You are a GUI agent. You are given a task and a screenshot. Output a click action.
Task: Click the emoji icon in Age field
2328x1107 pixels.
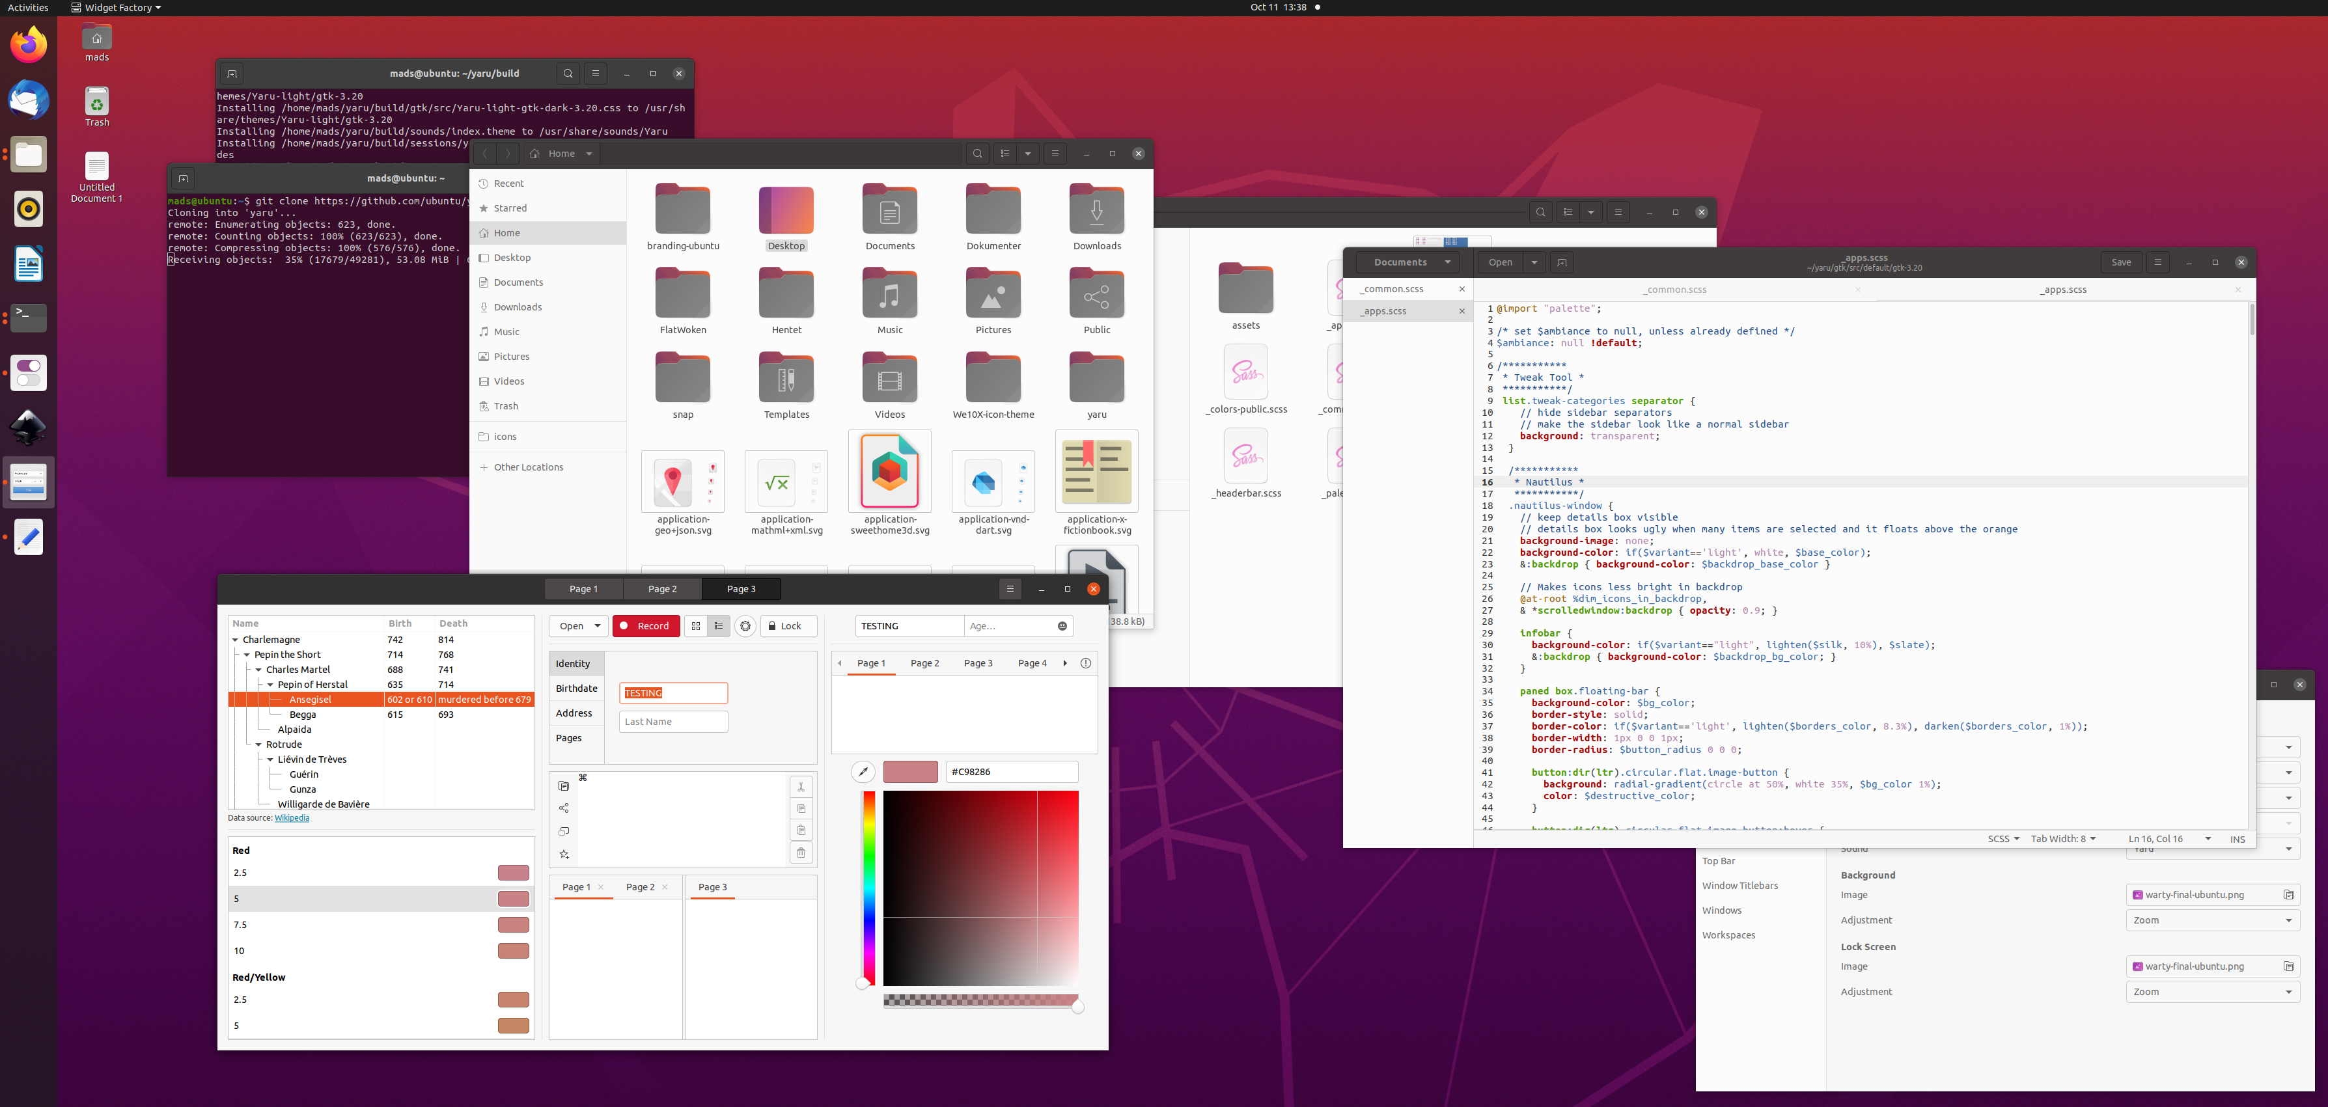pyautogui.click(x=1062, y=626)
